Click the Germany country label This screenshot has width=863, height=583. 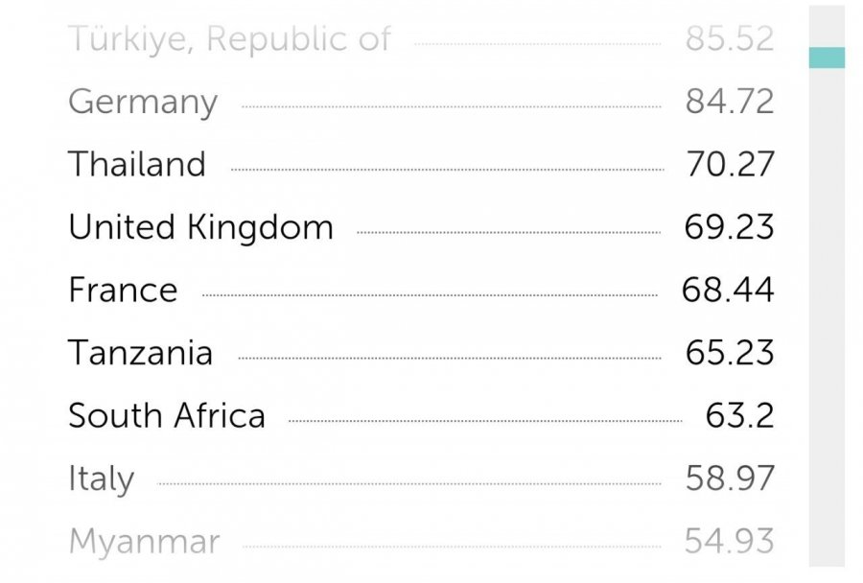(x=143, y=103)
